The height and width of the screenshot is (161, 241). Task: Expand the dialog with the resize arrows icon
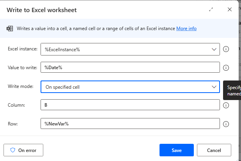click(211, 10)
